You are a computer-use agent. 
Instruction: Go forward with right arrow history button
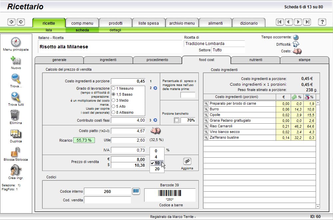click(21, 22)
